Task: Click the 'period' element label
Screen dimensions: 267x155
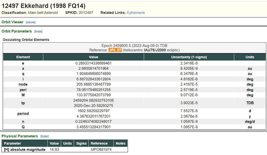Action: [x=23, y=114]
